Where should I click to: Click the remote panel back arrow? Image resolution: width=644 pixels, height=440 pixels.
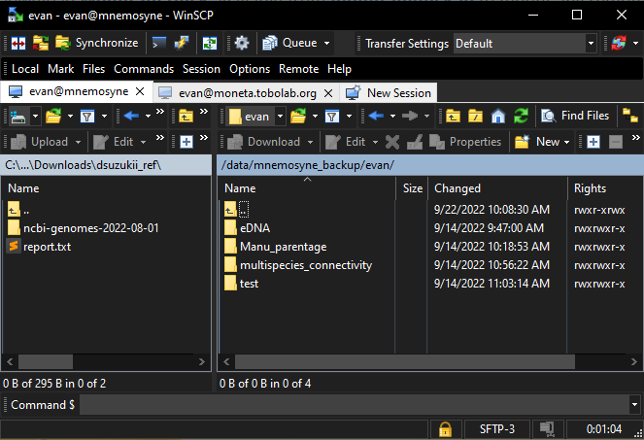click(x=376, y=117)
